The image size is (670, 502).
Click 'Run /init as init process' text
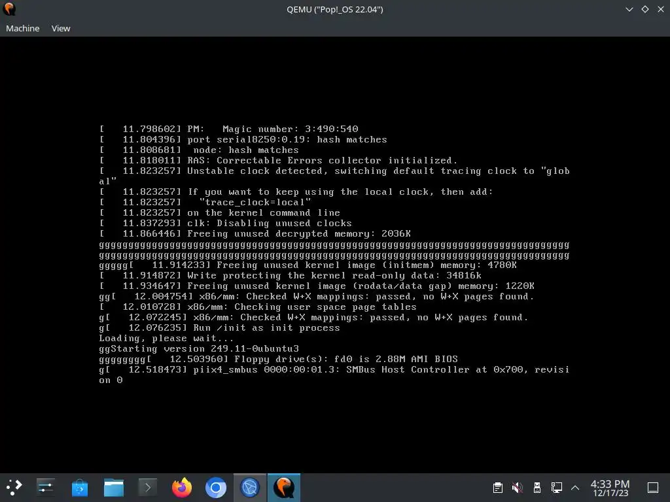coord(267,328)
